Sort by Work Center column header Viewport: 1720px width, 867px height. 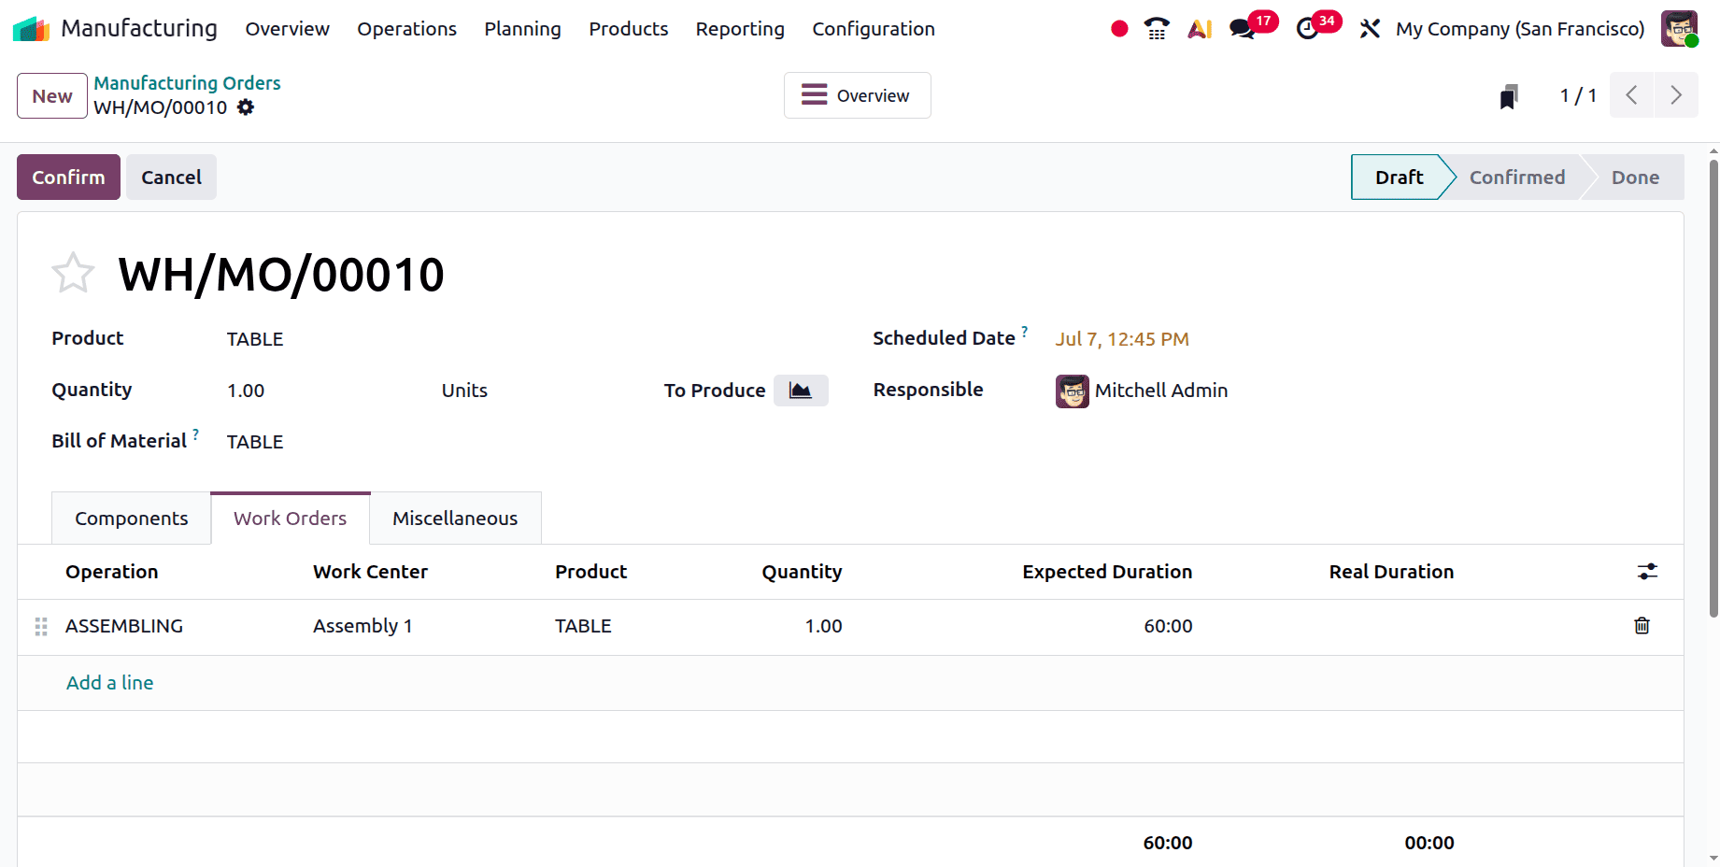[370, 572]
